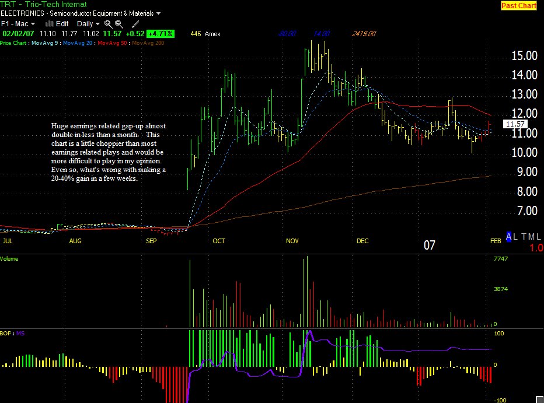544x403 pixels.
Task: Select the MovAvg 200 legend label
Action: (x=148, y=43)
